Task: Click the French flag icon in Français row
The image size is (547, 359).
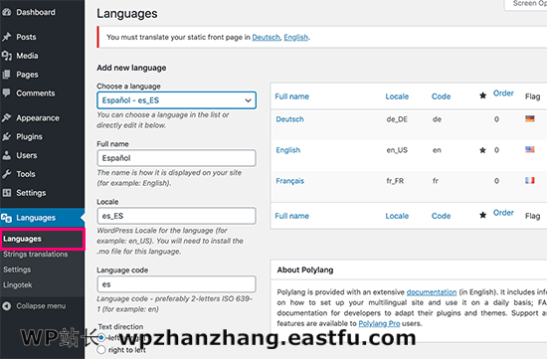Action: tap(530, 180)
